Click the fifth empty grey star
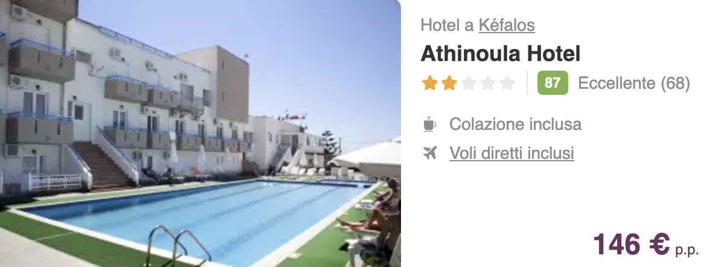The width and height of the screenshot is (709, 267). 508,83
